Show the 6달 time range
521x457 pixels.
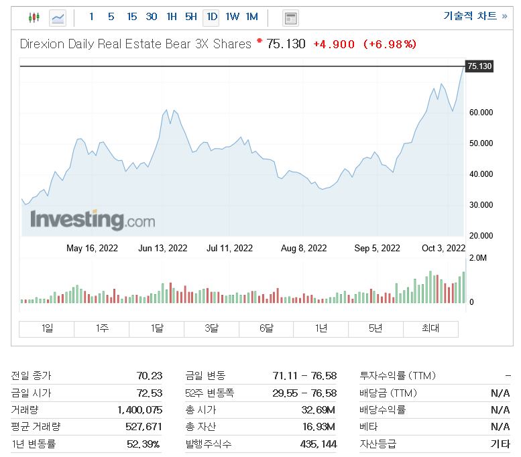(x=266, y=329)
